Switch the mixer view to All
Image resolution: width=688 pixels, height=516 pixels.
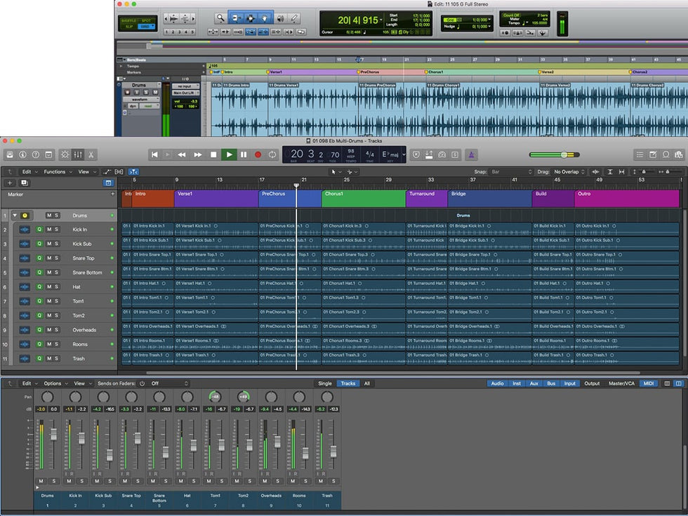coord(366,383)
